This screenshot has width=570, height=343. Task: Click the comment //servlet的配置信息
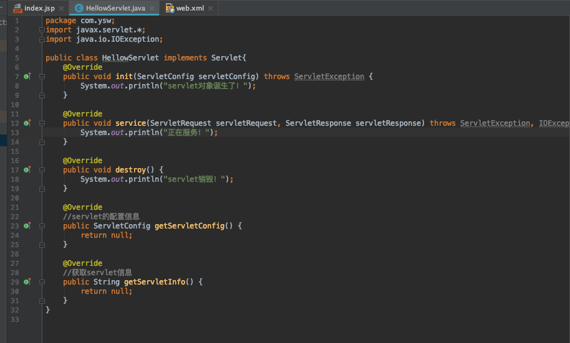[101, 217]
